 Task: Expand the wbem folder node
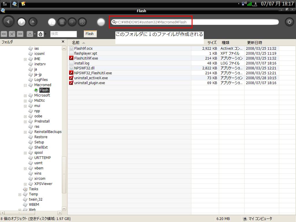[x=25, y=169]
